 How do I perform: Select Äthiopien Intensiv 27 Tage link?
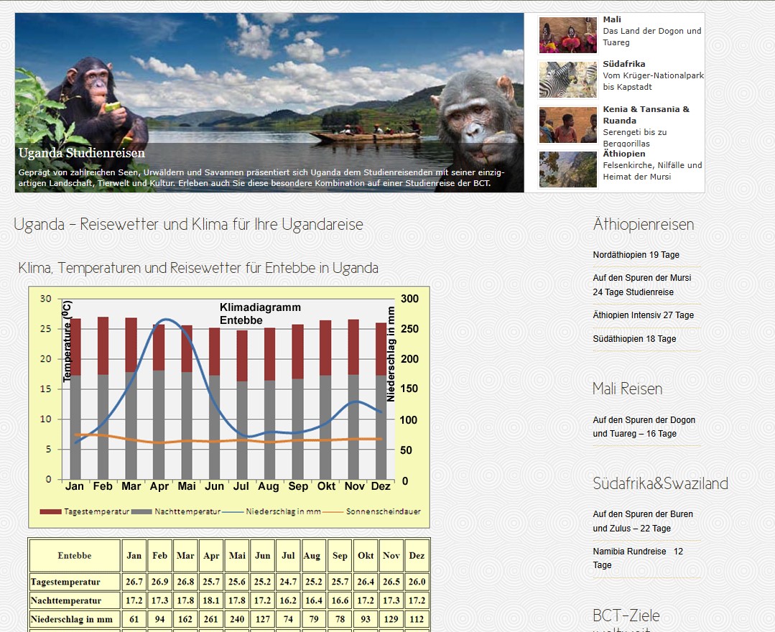tap(643, 315)
